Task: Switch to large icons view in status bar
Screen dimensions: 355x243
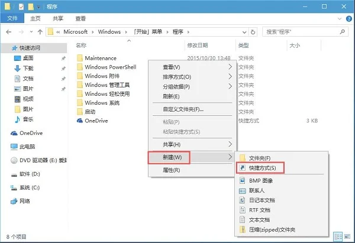Action: pos(347,236)
